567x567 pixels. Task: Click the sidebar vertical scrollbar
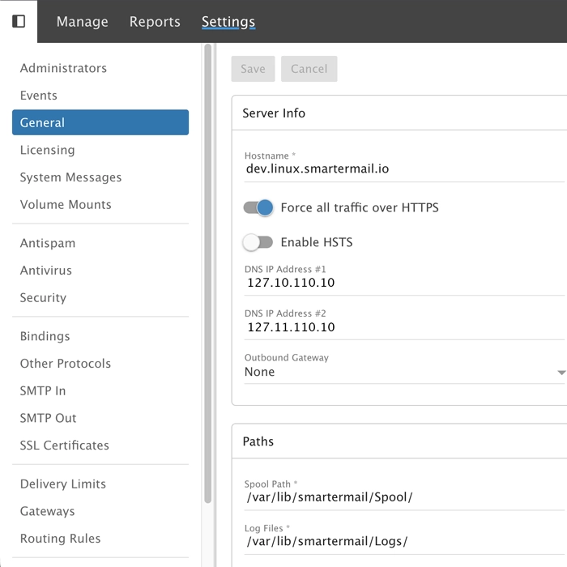point(208,274)
